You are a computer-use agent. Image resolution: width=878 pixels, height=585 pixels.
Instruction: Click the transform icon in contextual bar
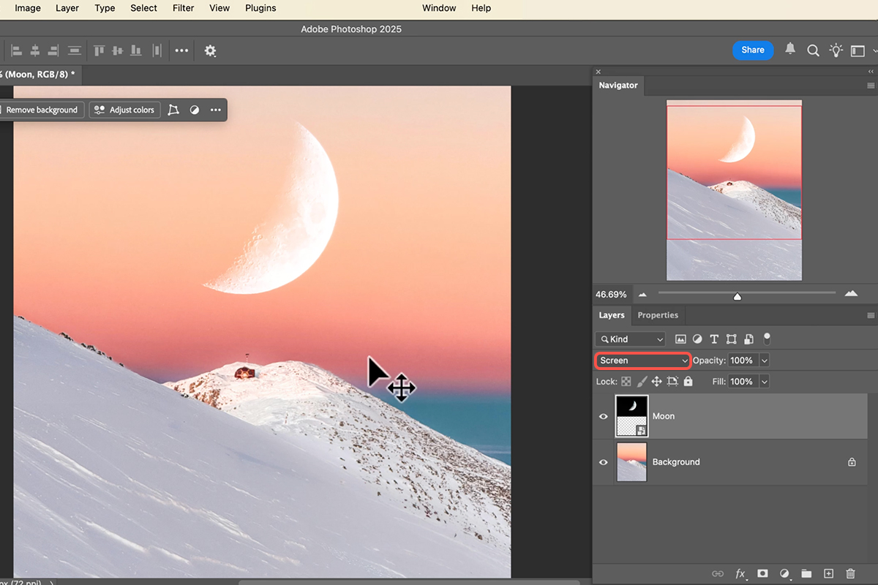[173, 110]
